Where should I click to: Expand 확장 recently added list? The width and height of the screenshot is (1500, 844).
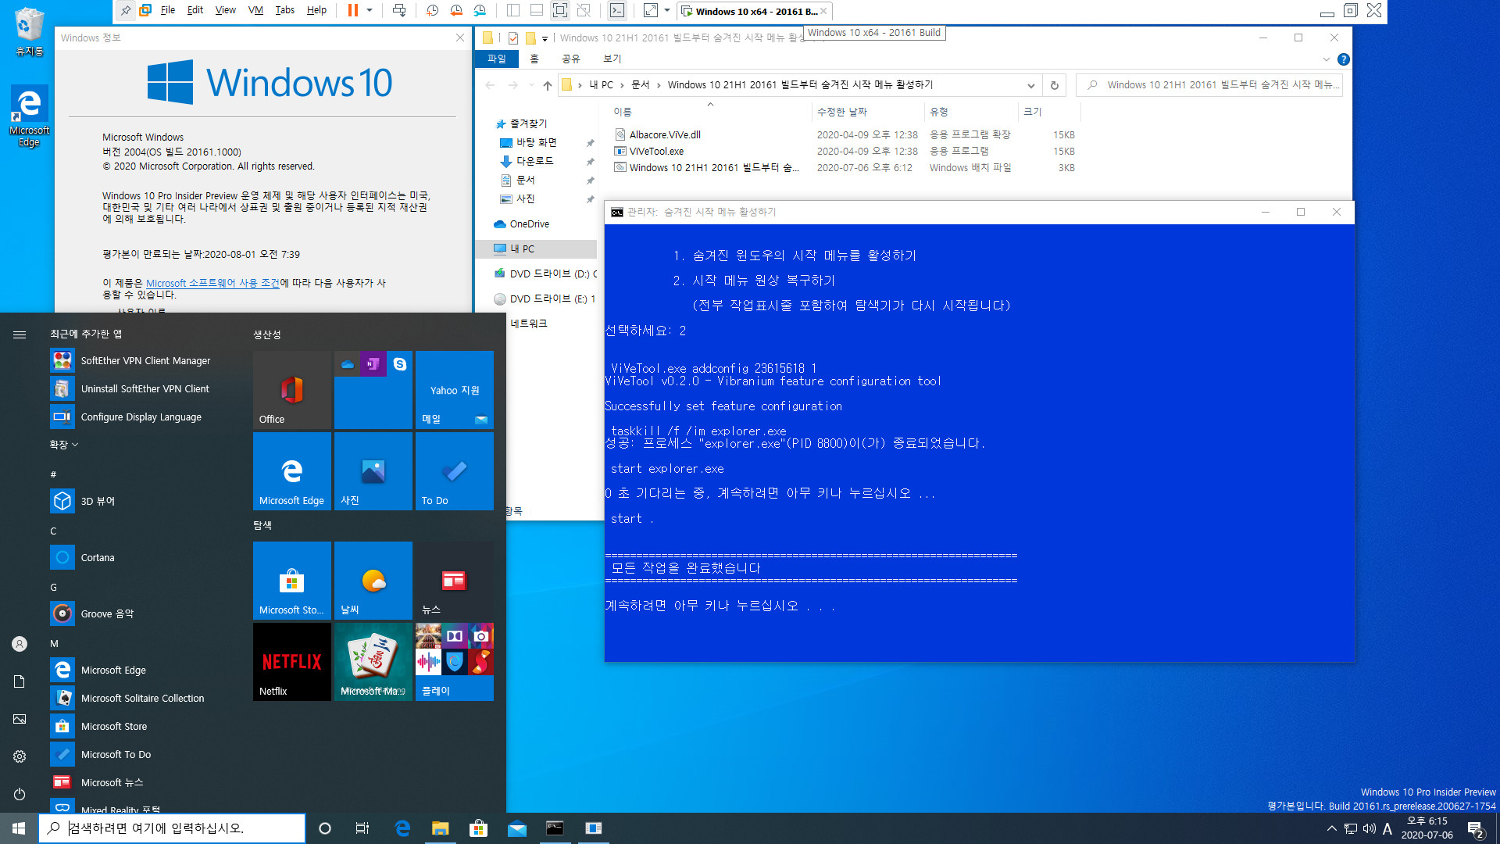point(64,445)
